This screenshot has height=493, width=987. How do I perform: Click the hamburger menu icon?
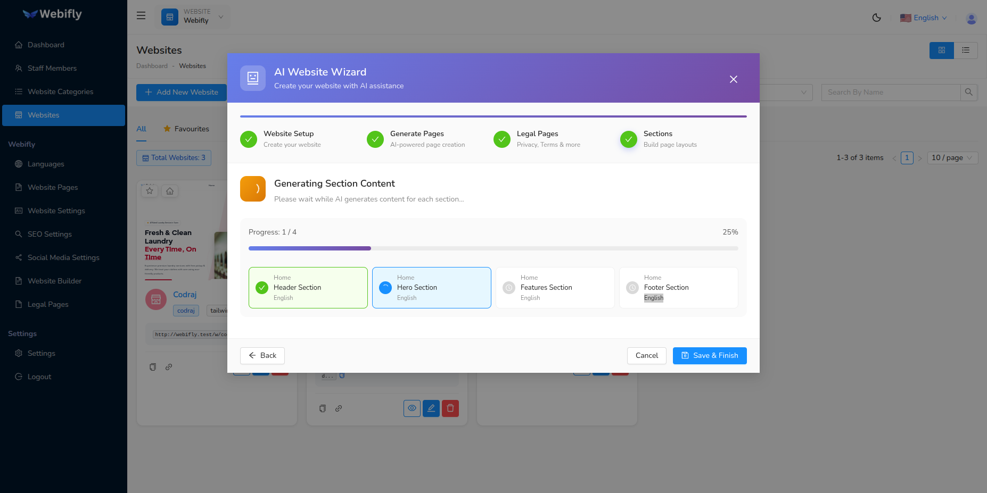[x=141, y=15]
